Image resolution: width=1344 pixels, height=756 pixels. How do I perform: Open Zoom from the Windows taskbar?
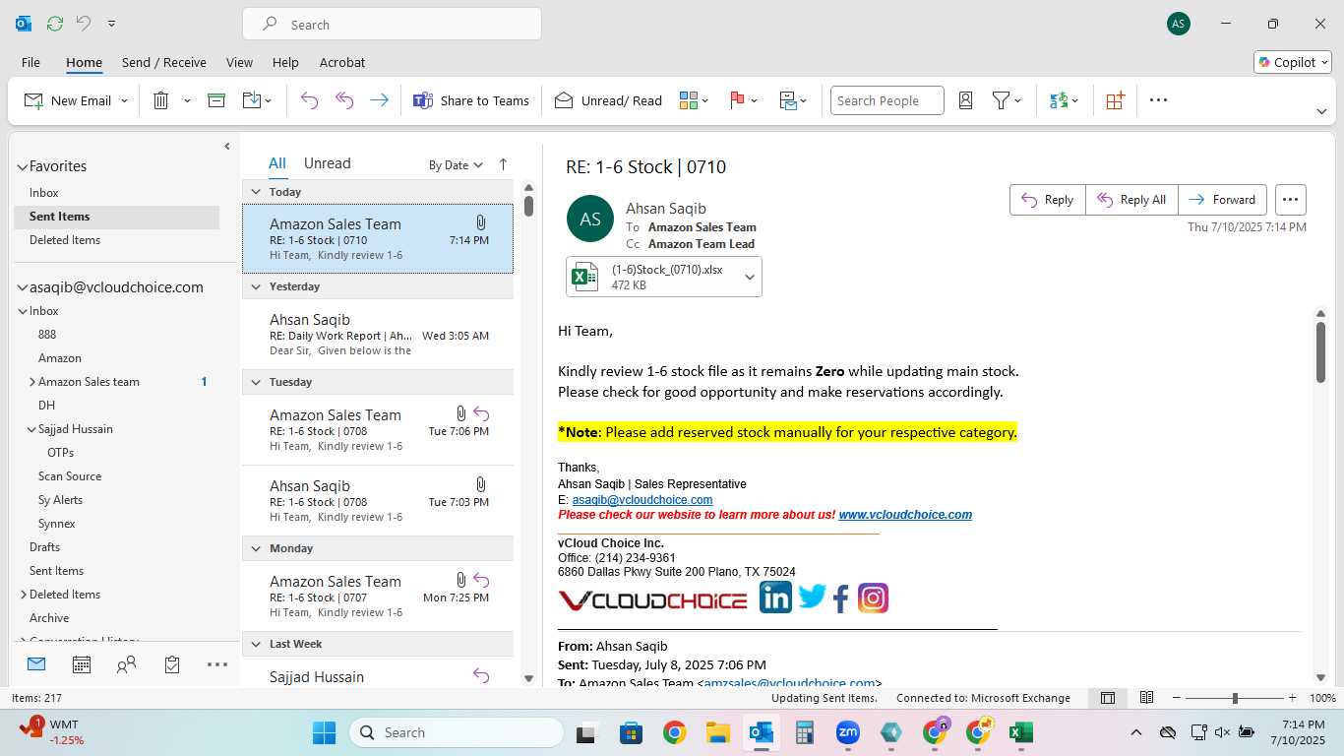pyautogui.click(x=847, y=732)
